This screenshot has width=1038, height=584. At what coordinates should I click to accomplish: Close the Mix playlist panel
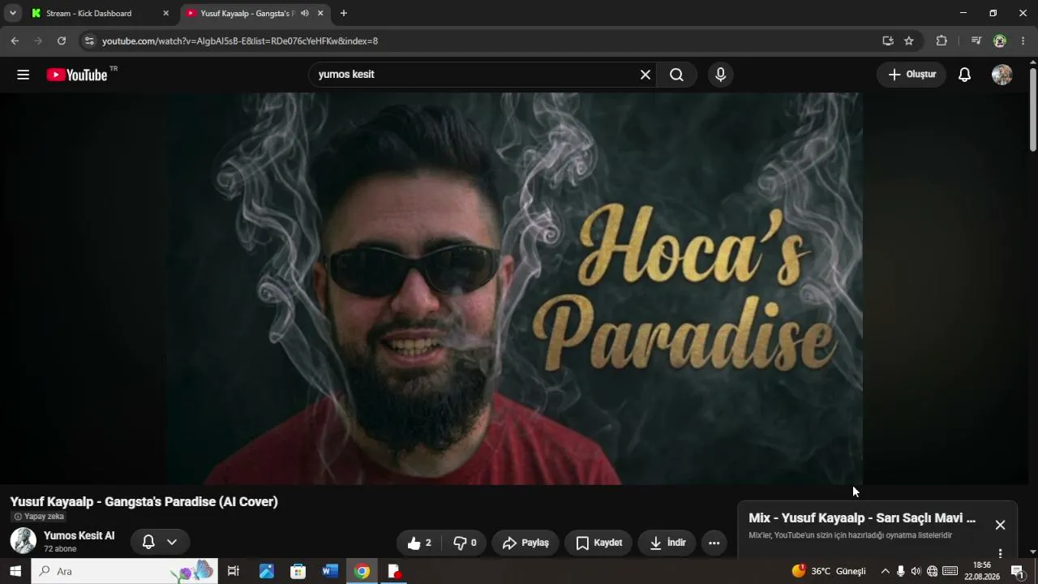point(1000,525)
